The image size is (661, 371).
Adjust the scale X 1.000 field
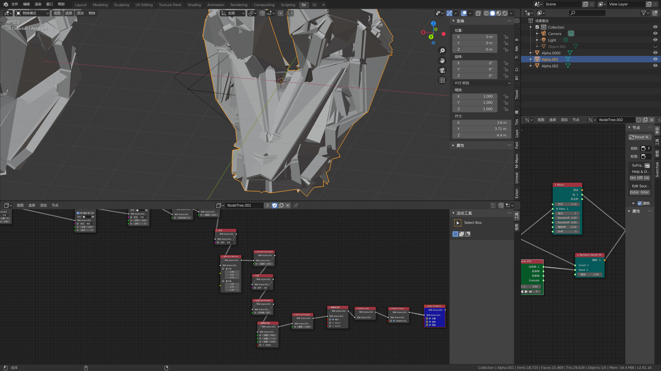click(x=475, y=96)
